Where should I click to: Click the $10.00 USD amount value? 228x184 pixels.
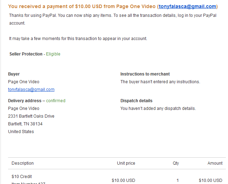(210, 180)
